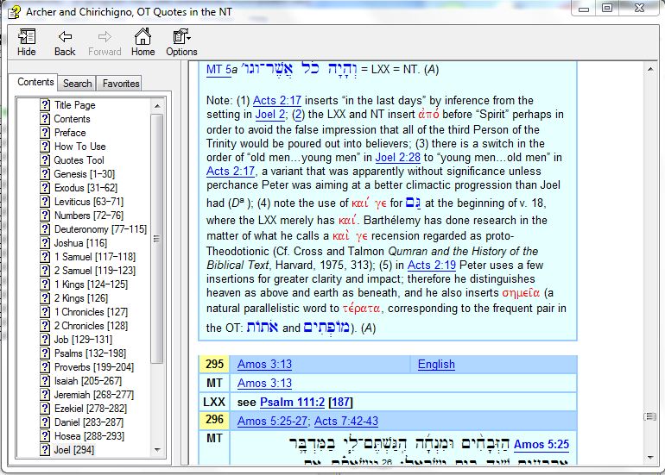The image size is (665, 475).
Task: Switch to the Search tab
Action: pos(77,84)
